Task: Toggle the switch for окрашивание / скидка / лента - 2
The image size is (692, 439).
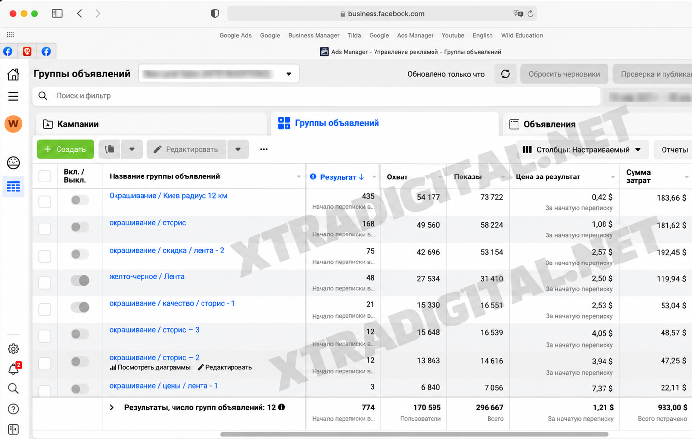Action: [80, 254]
